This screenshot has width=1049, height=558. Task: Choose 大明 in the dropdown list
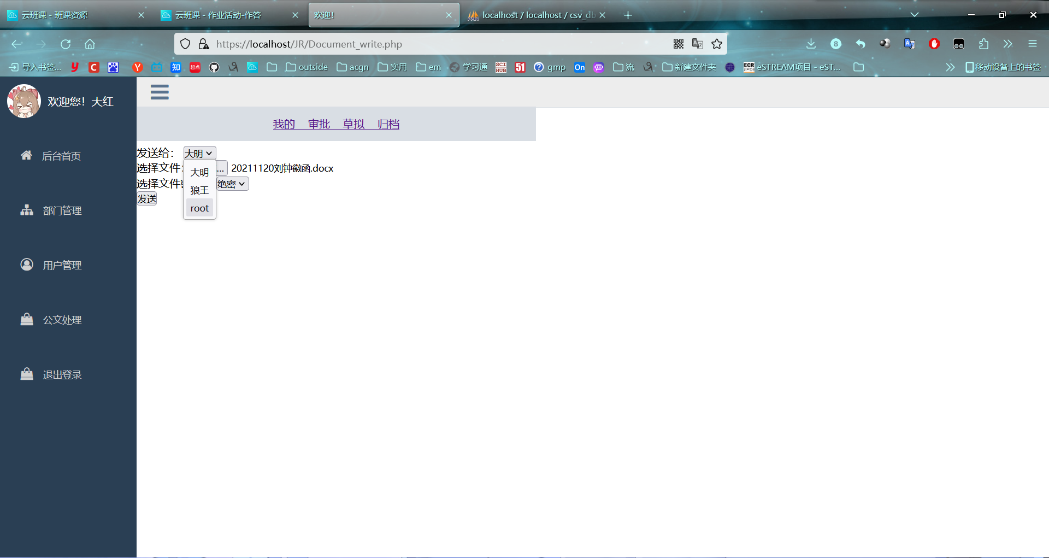199,172
